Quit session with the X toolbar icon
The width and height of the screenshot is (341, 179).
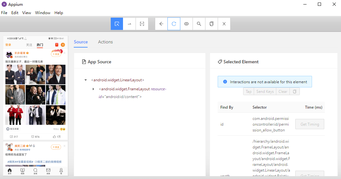(x=224, y=24)
